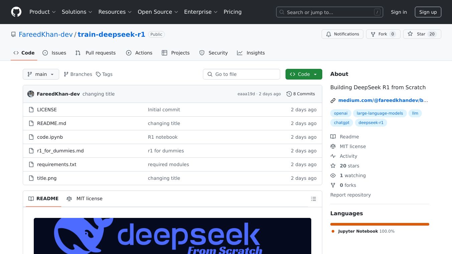Switch to the MIT license tab
The height and width of the screenshot is (254, 452).
[x=85, y=199]
